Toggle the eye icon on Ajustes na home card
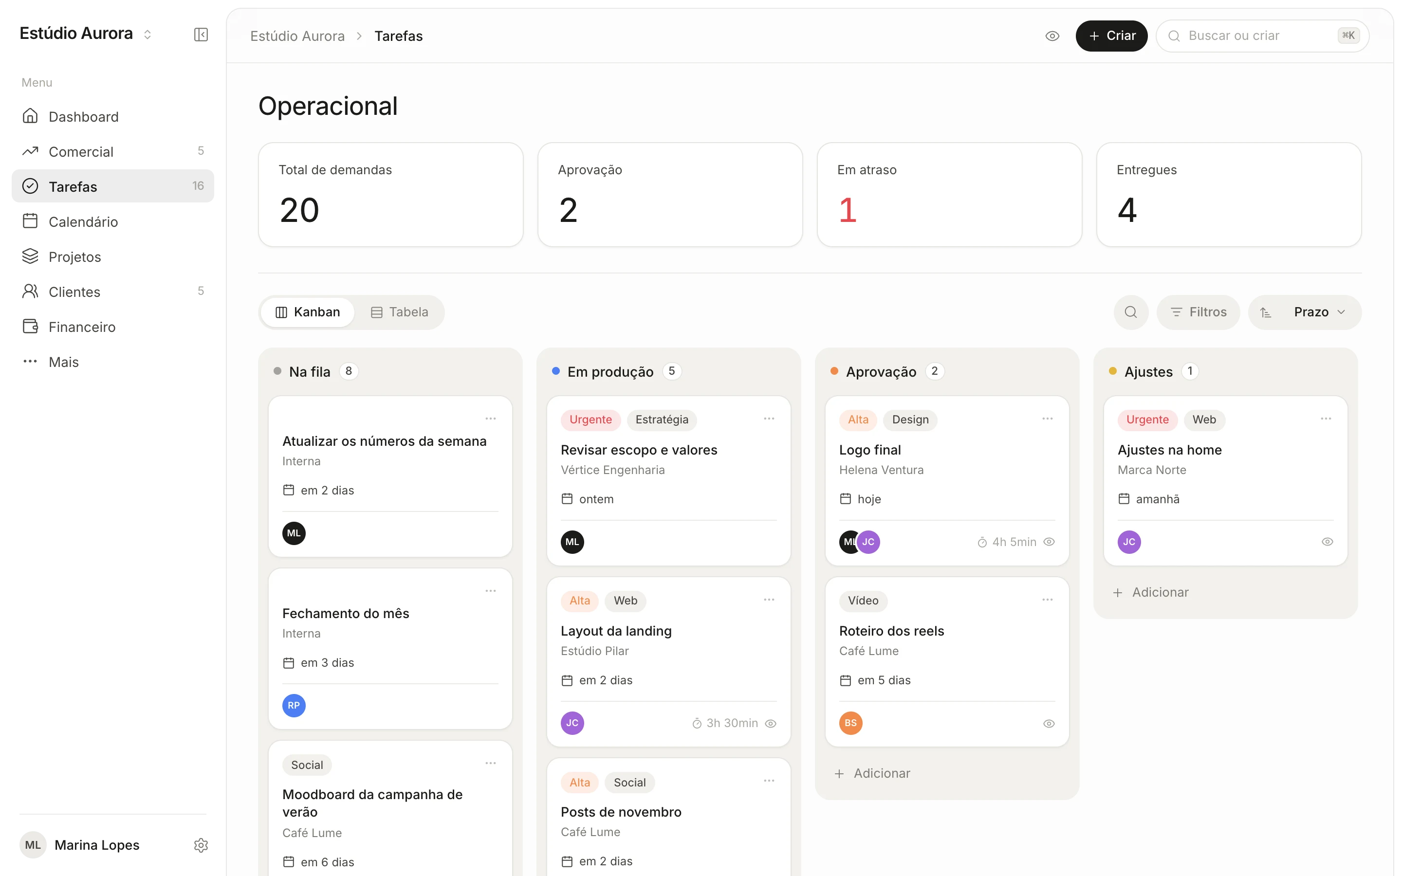Screen dimensions: 1402x876 [1327, 542]
